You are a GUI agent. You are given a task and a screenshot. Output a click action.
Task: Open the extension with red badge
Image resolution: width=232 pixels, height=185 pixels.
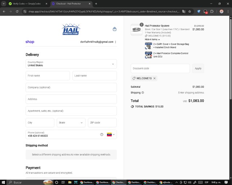coord(206,12)
